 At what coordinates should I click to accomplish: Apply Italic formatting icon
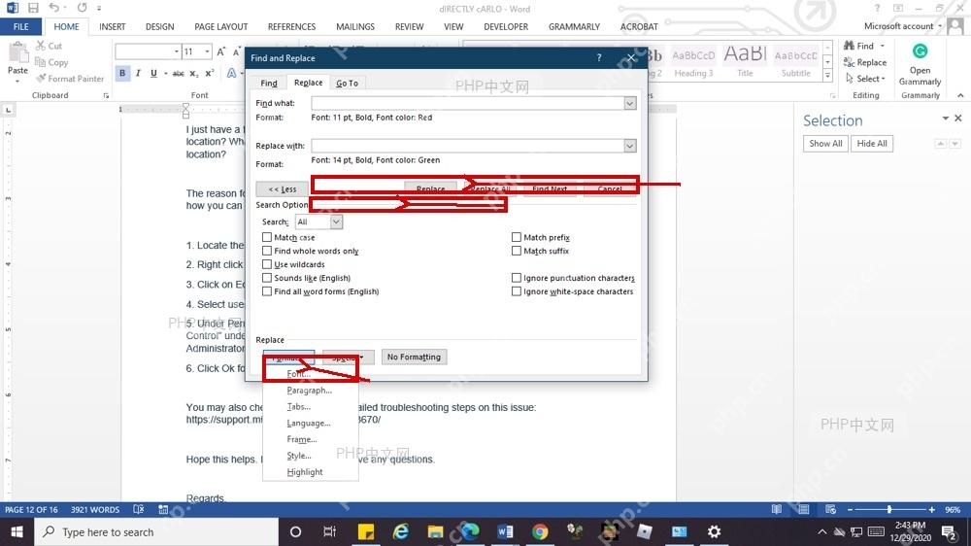138,73
